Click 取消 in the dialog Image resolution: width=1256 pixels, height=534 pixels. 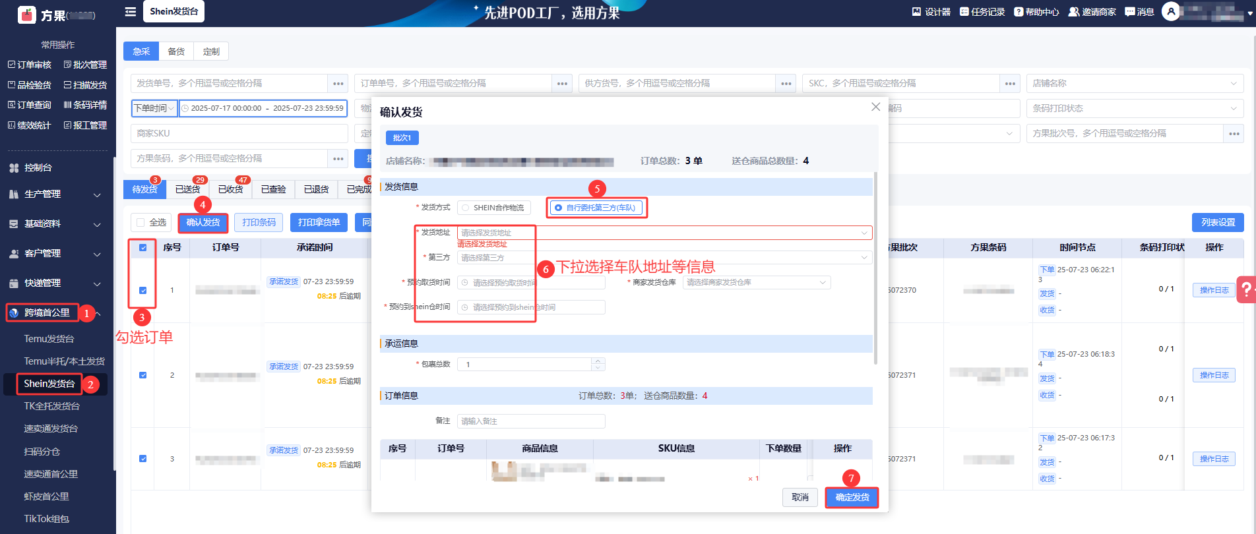click(800, 497)
